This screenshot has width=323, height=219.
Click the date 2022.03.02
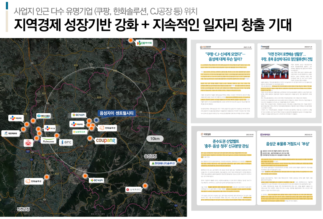(250, 135)
